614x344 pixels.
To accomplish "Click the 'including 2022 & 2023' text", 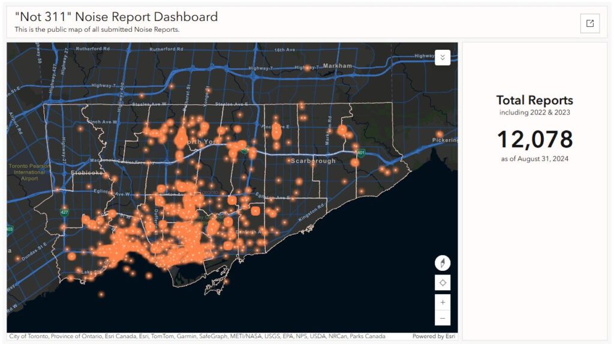I will (x=534, y=112).
